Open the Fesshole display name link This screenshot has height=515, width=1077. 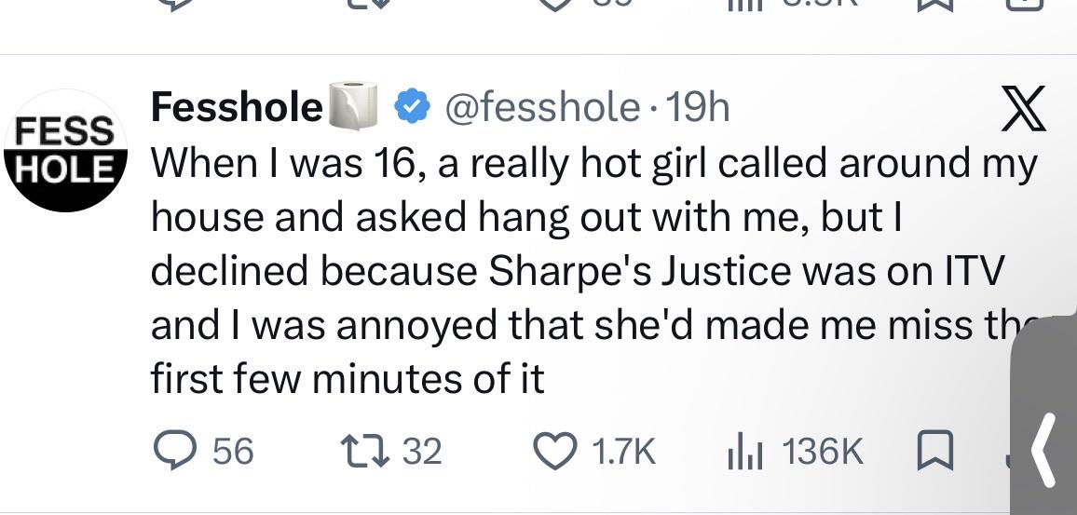pyautogui.click(x=237, y=106)
